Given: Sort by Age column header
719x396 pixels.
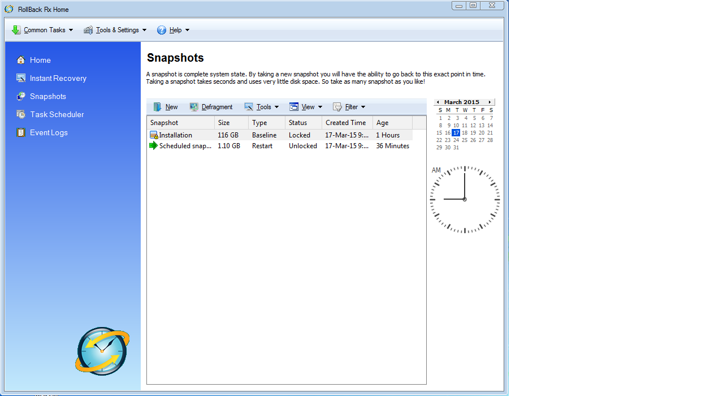Looking at the screenshot, I should [x=393, y=123].
